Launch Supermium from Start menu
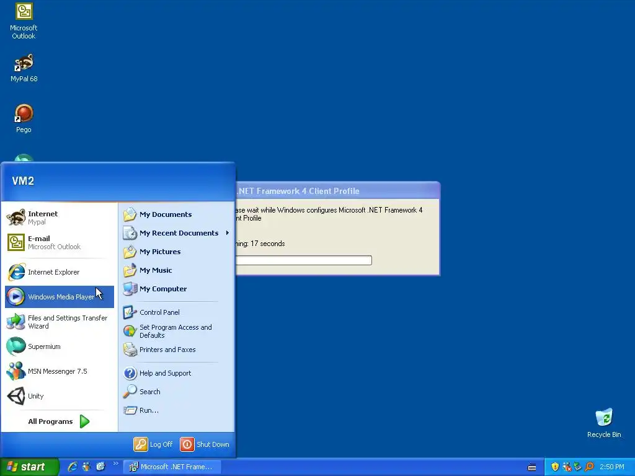 coord(60,346)
